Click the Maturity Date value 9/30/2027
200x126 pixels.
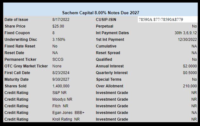[x=61, y=79]
